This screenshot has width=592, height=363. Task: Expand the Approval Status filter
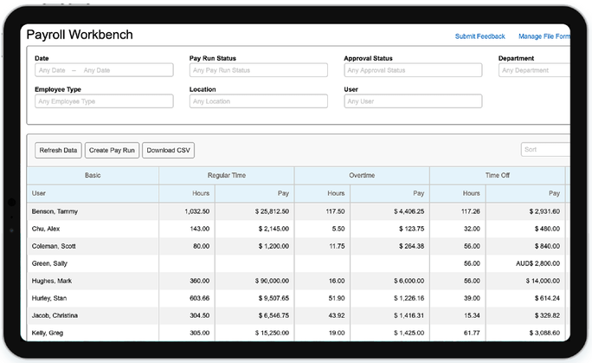412,70
